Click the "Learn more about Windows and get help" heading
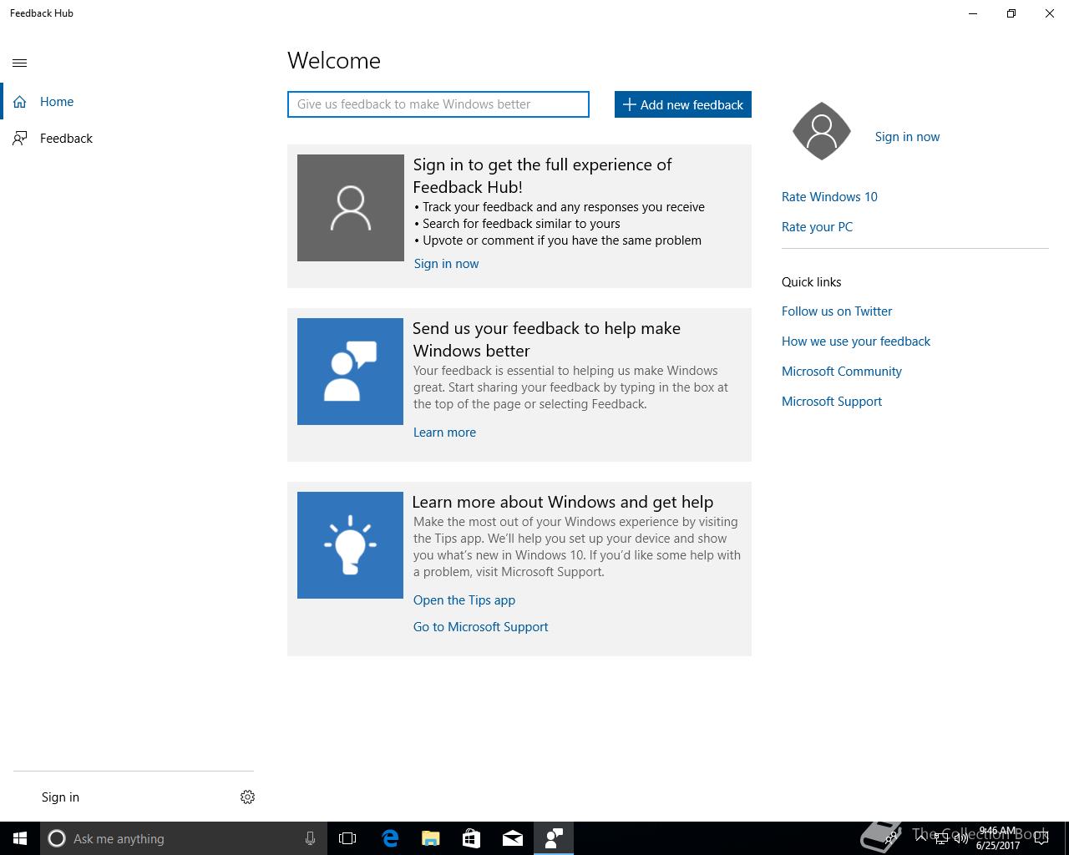 tap(563, 502)
